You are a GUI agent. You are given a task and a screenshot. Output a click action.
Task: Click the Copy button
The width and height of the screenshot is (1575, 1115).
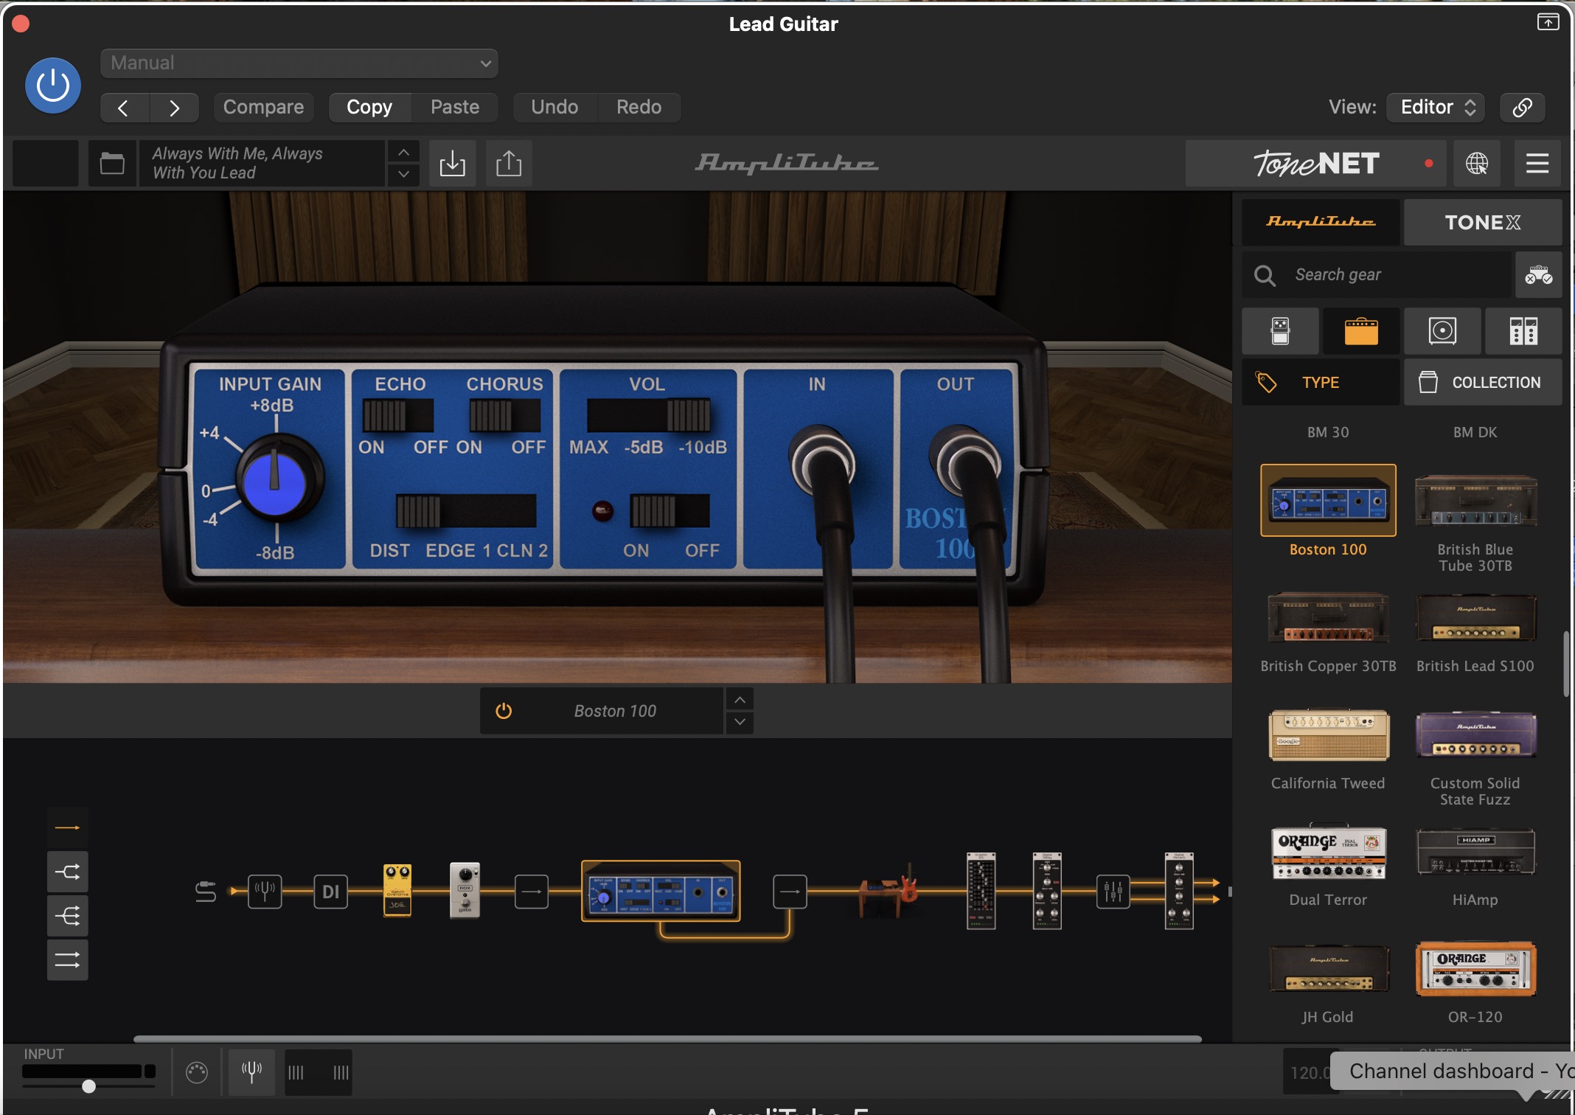[369, 108]
